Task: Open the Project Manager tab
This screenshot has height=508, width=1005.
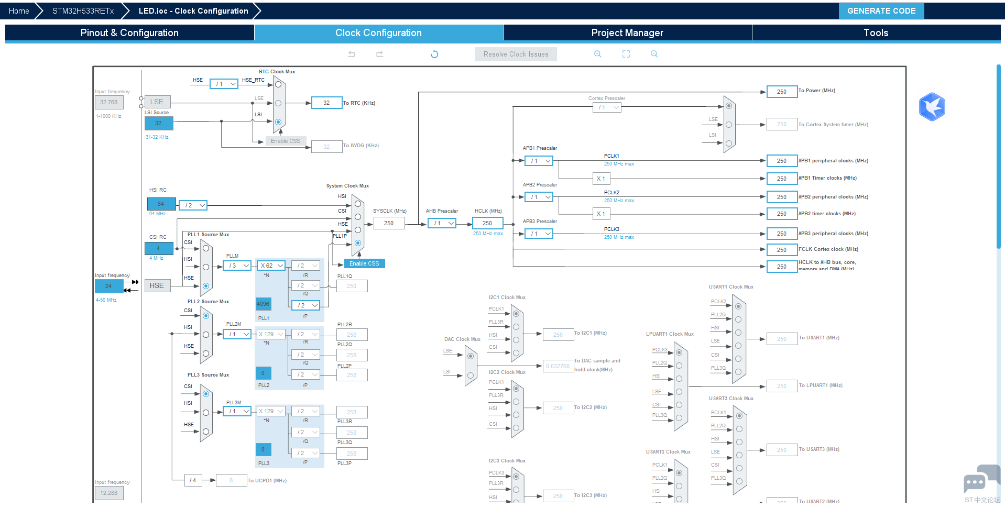Action: click(627, 32)
